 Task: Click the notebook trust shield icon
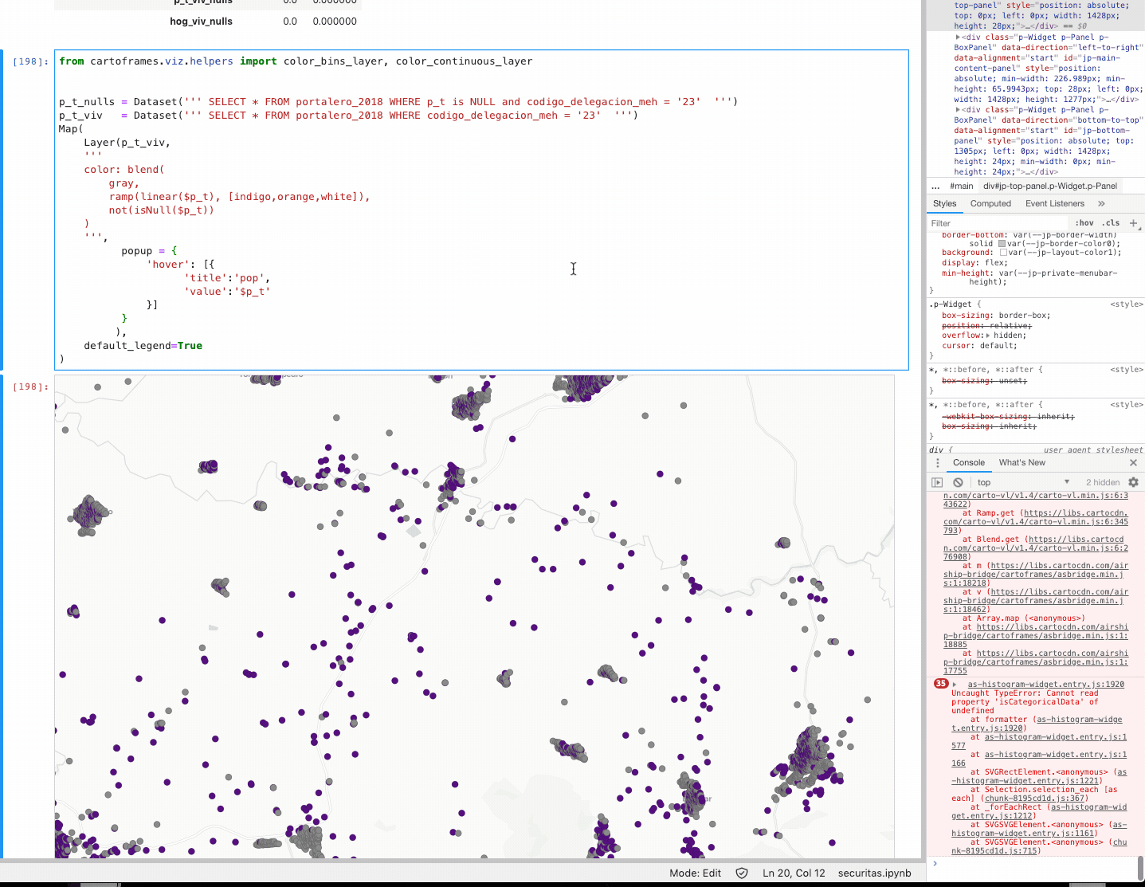742,873
